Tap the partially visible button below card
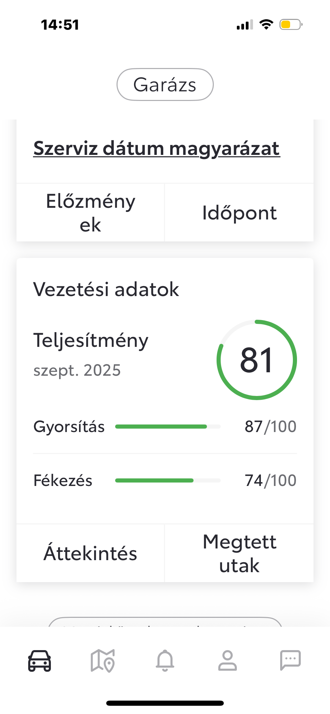Screen dimensions: 330x714 [x=165, y=622]
